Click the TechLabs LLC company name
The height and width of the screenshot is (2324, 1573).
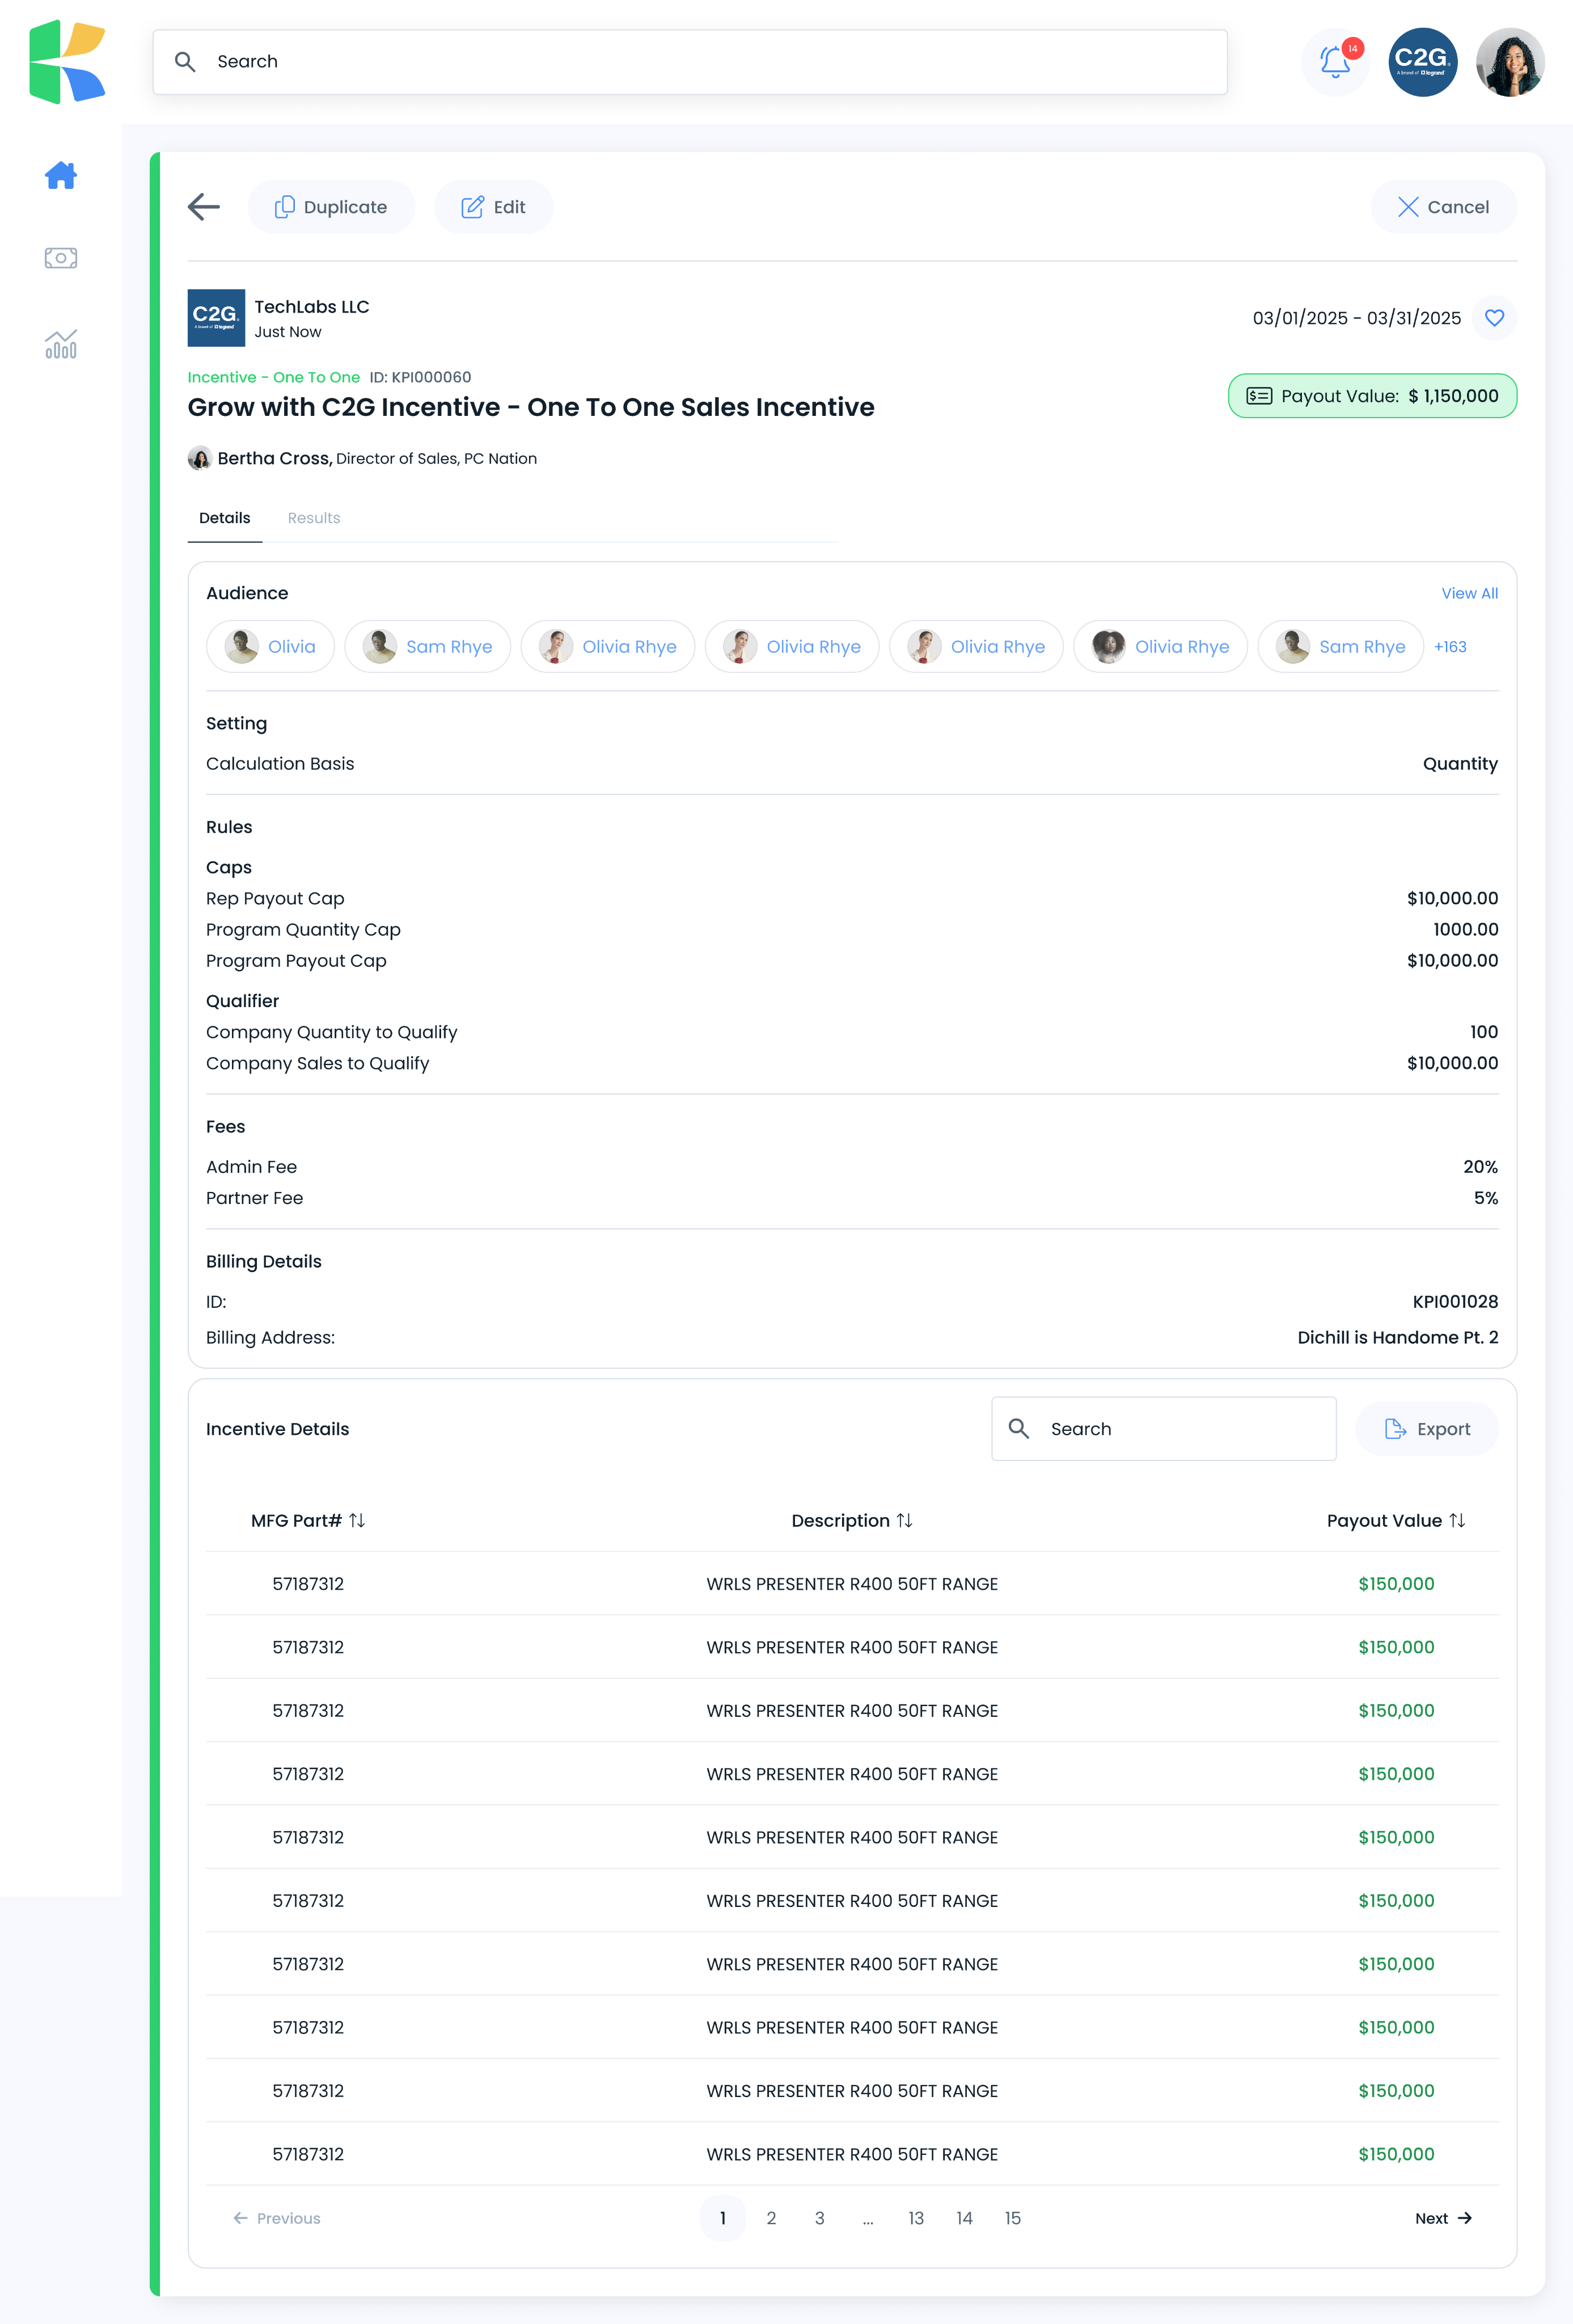click(x=312, y=307)
